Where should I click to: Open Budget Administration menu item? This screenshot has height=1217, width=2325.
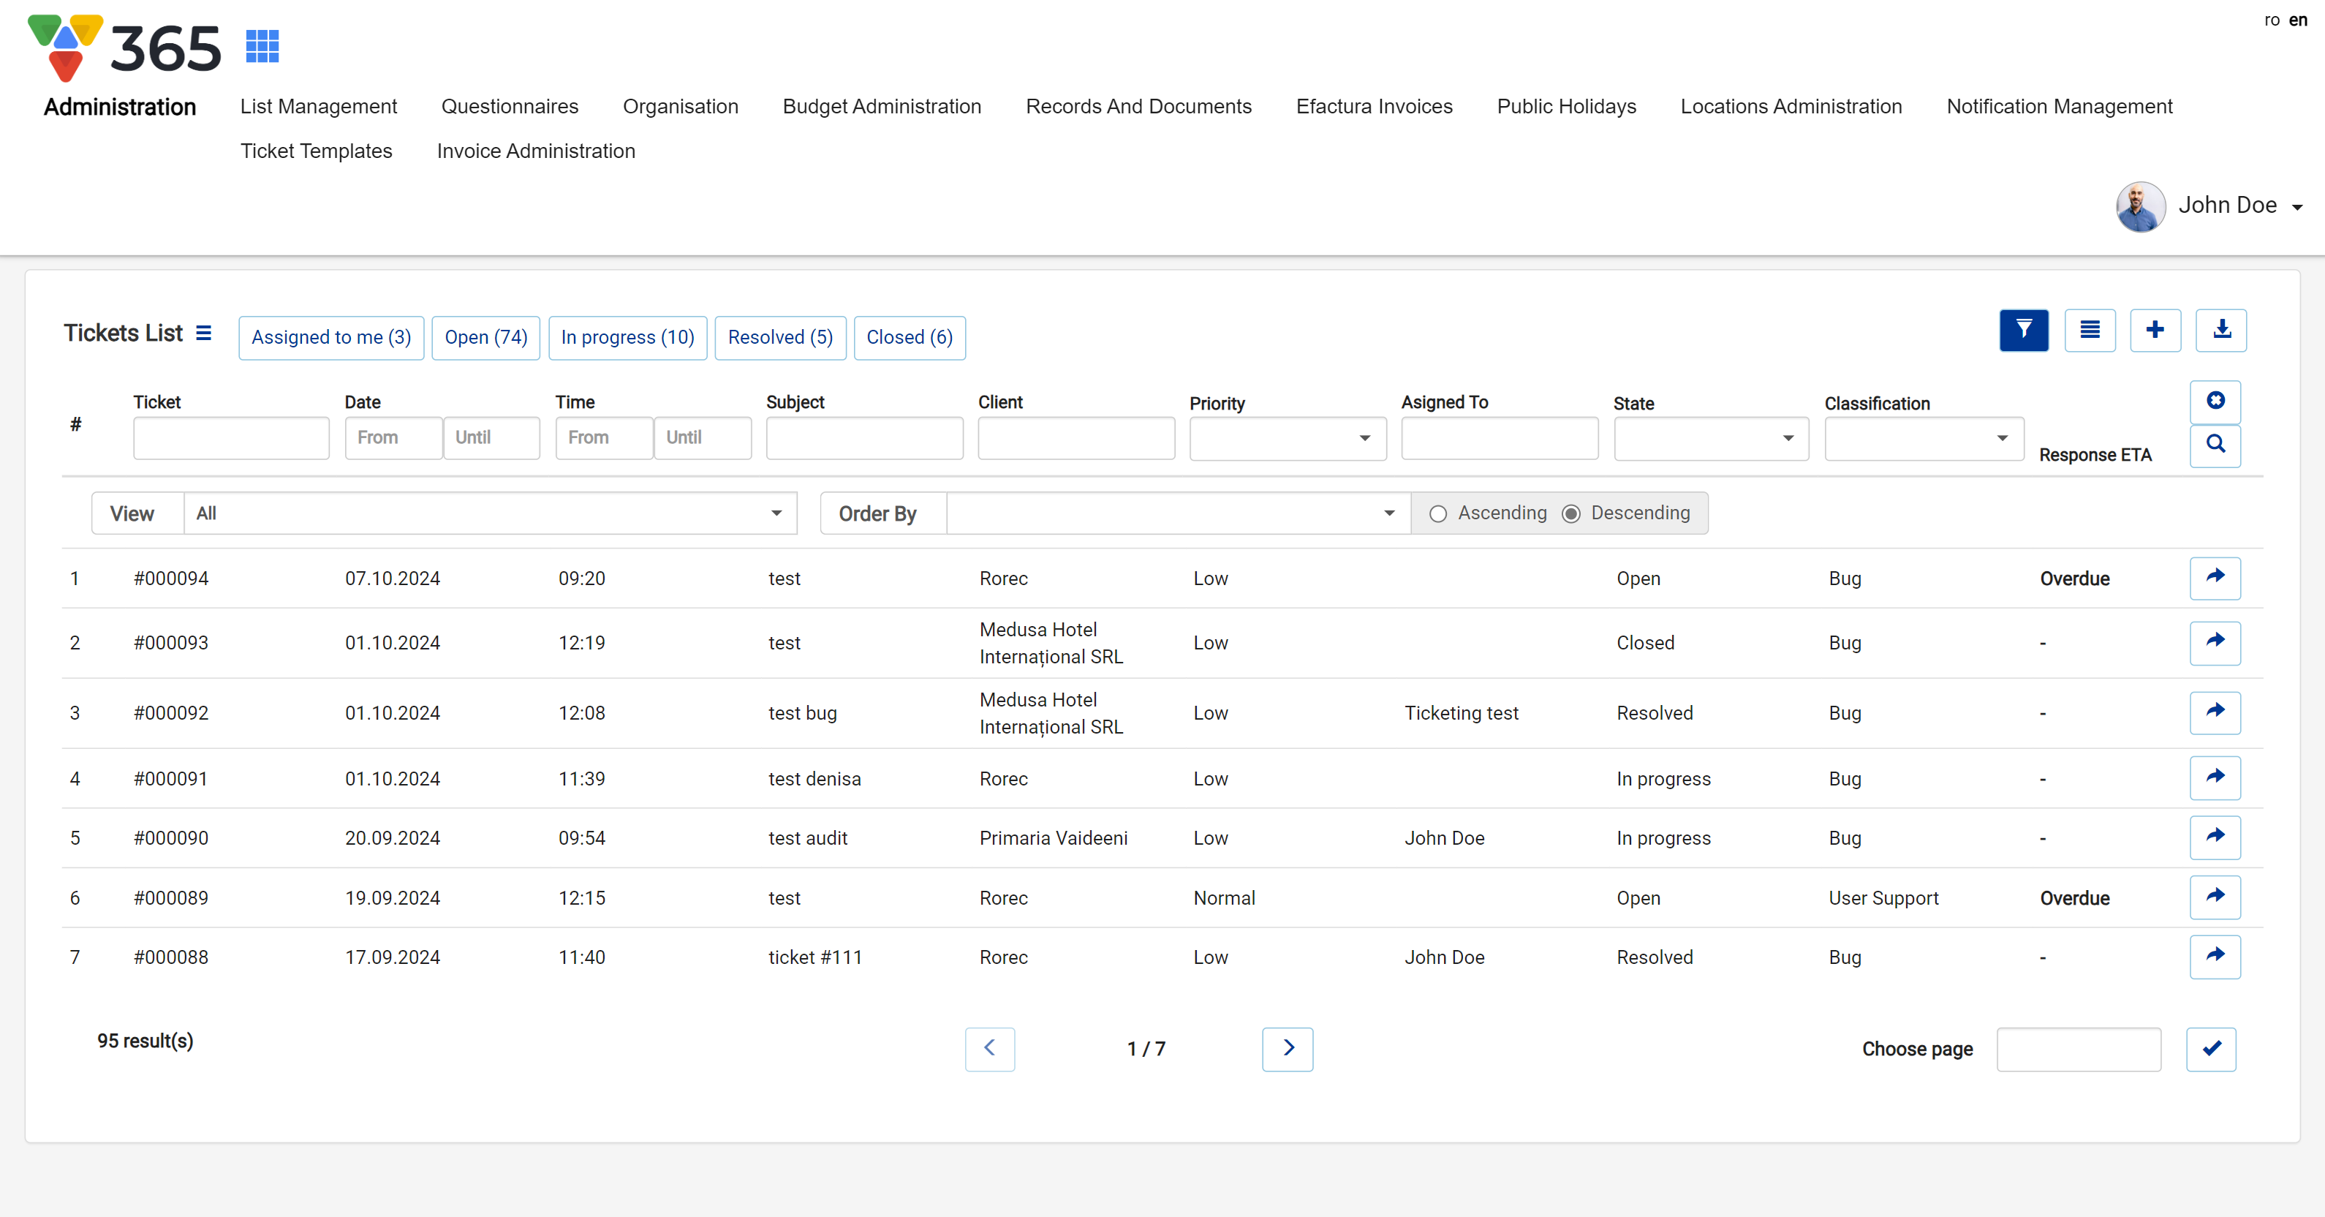881,107
